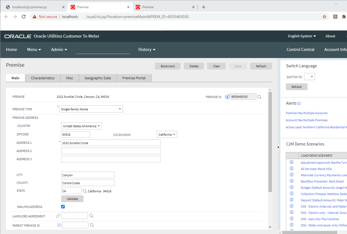Screen dimensions: 347x234
Task: Open the State lookup search icon
Action: coord(85,191)
